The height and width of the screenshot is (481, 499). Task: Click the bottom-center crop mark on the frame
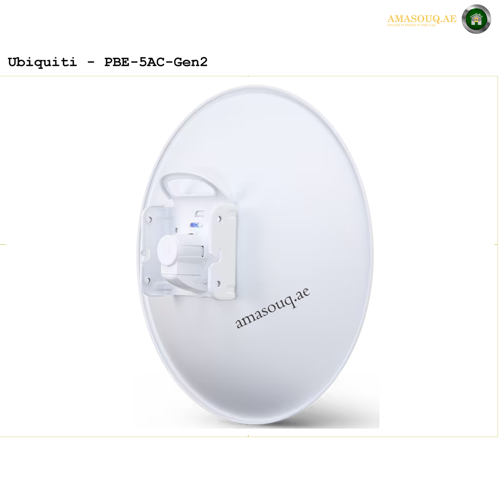pos(248,436)
